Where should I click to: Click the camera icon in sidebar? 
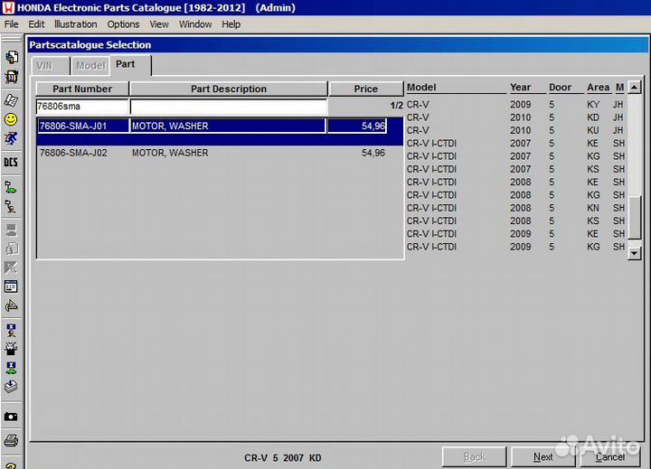pyautogui.click(x=11, y=417)
